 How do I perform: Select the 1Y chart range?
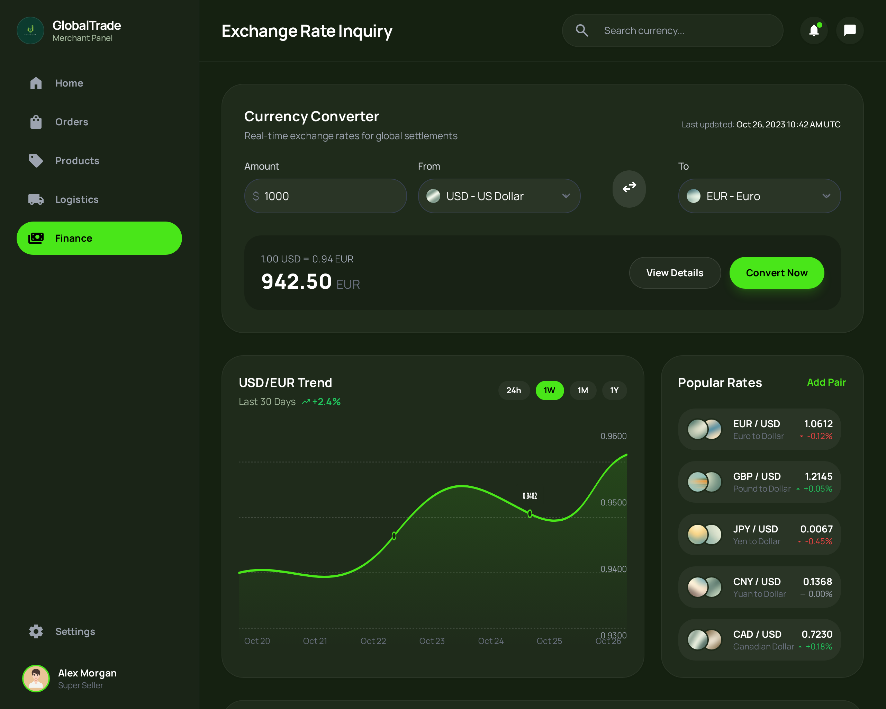[614, 390]
